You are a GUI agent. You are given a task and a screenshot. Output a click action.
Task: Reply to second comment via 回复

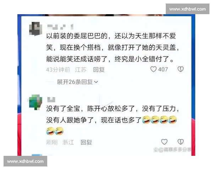86,142
